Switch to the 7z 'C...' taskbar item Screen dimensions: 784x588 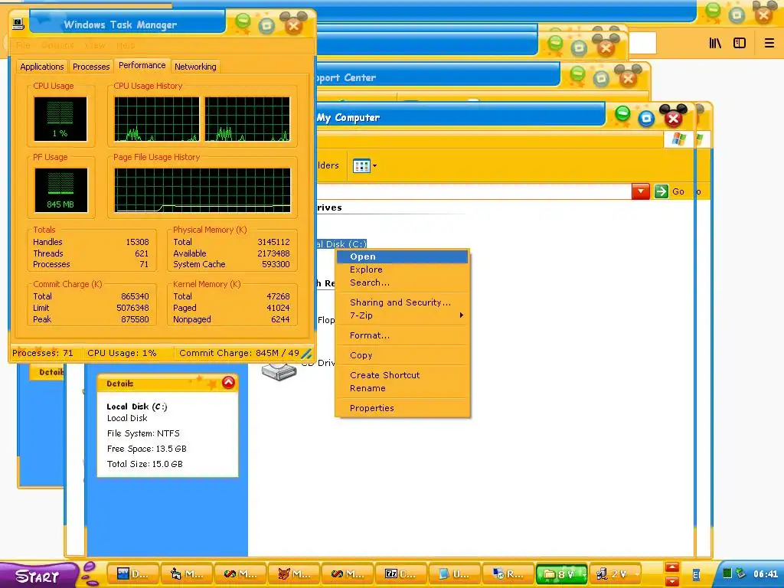[401, 574]
